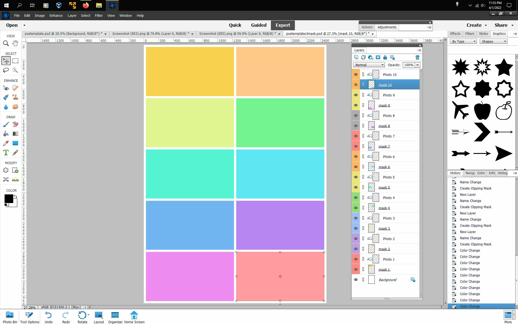Select the Hand tool
Screen dimensions: 518x324
coord(15,43)
